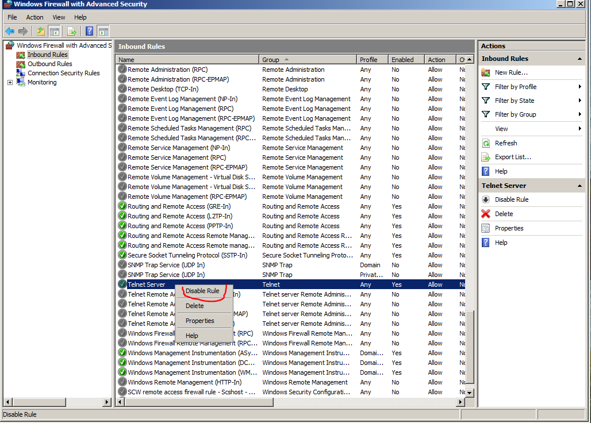
Task: Click the Firewall root node icon in tree
Action: (10, 45)
